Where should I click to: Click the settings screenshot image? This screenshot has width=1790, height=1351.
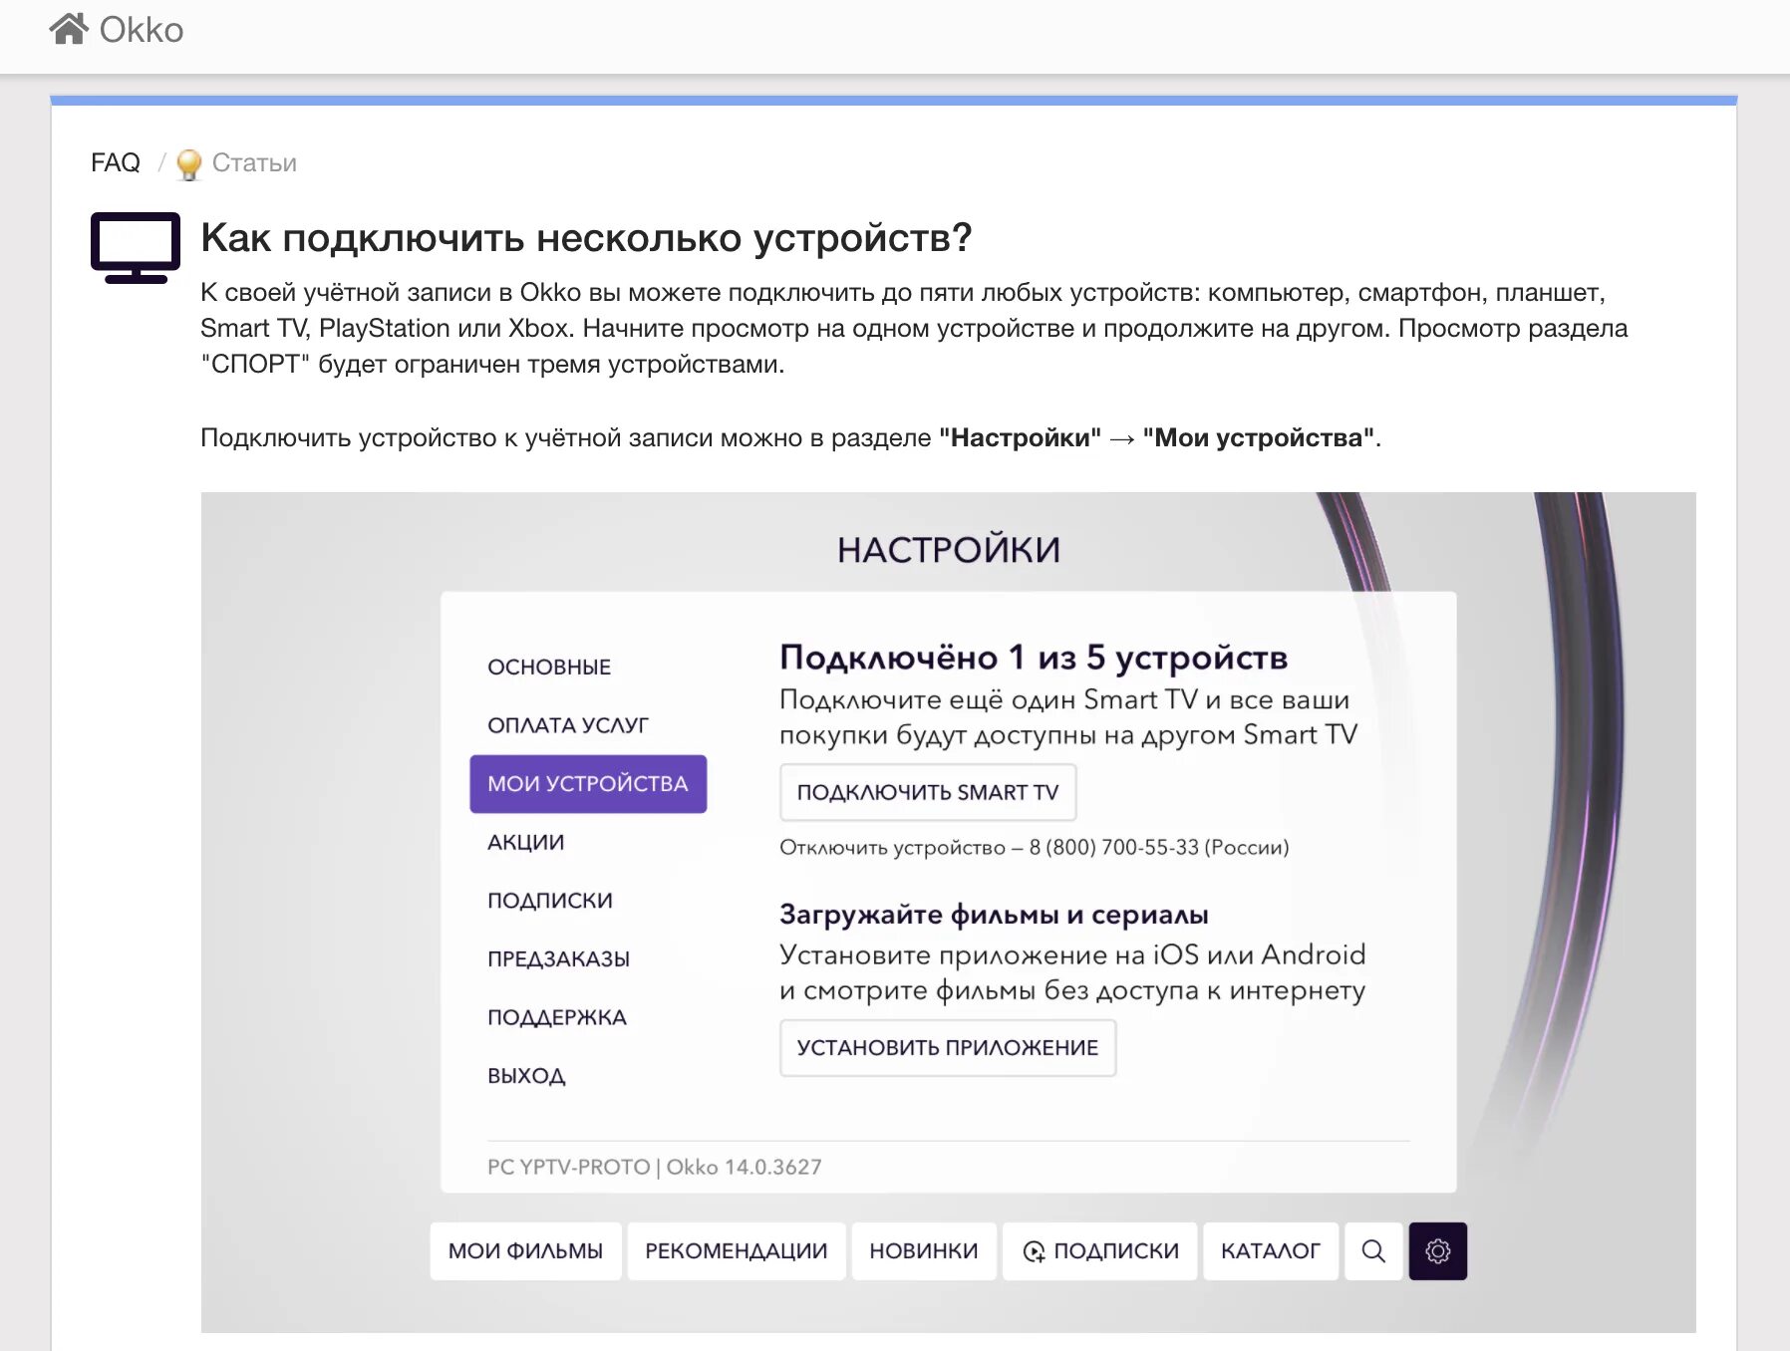(x=949, y=912)
